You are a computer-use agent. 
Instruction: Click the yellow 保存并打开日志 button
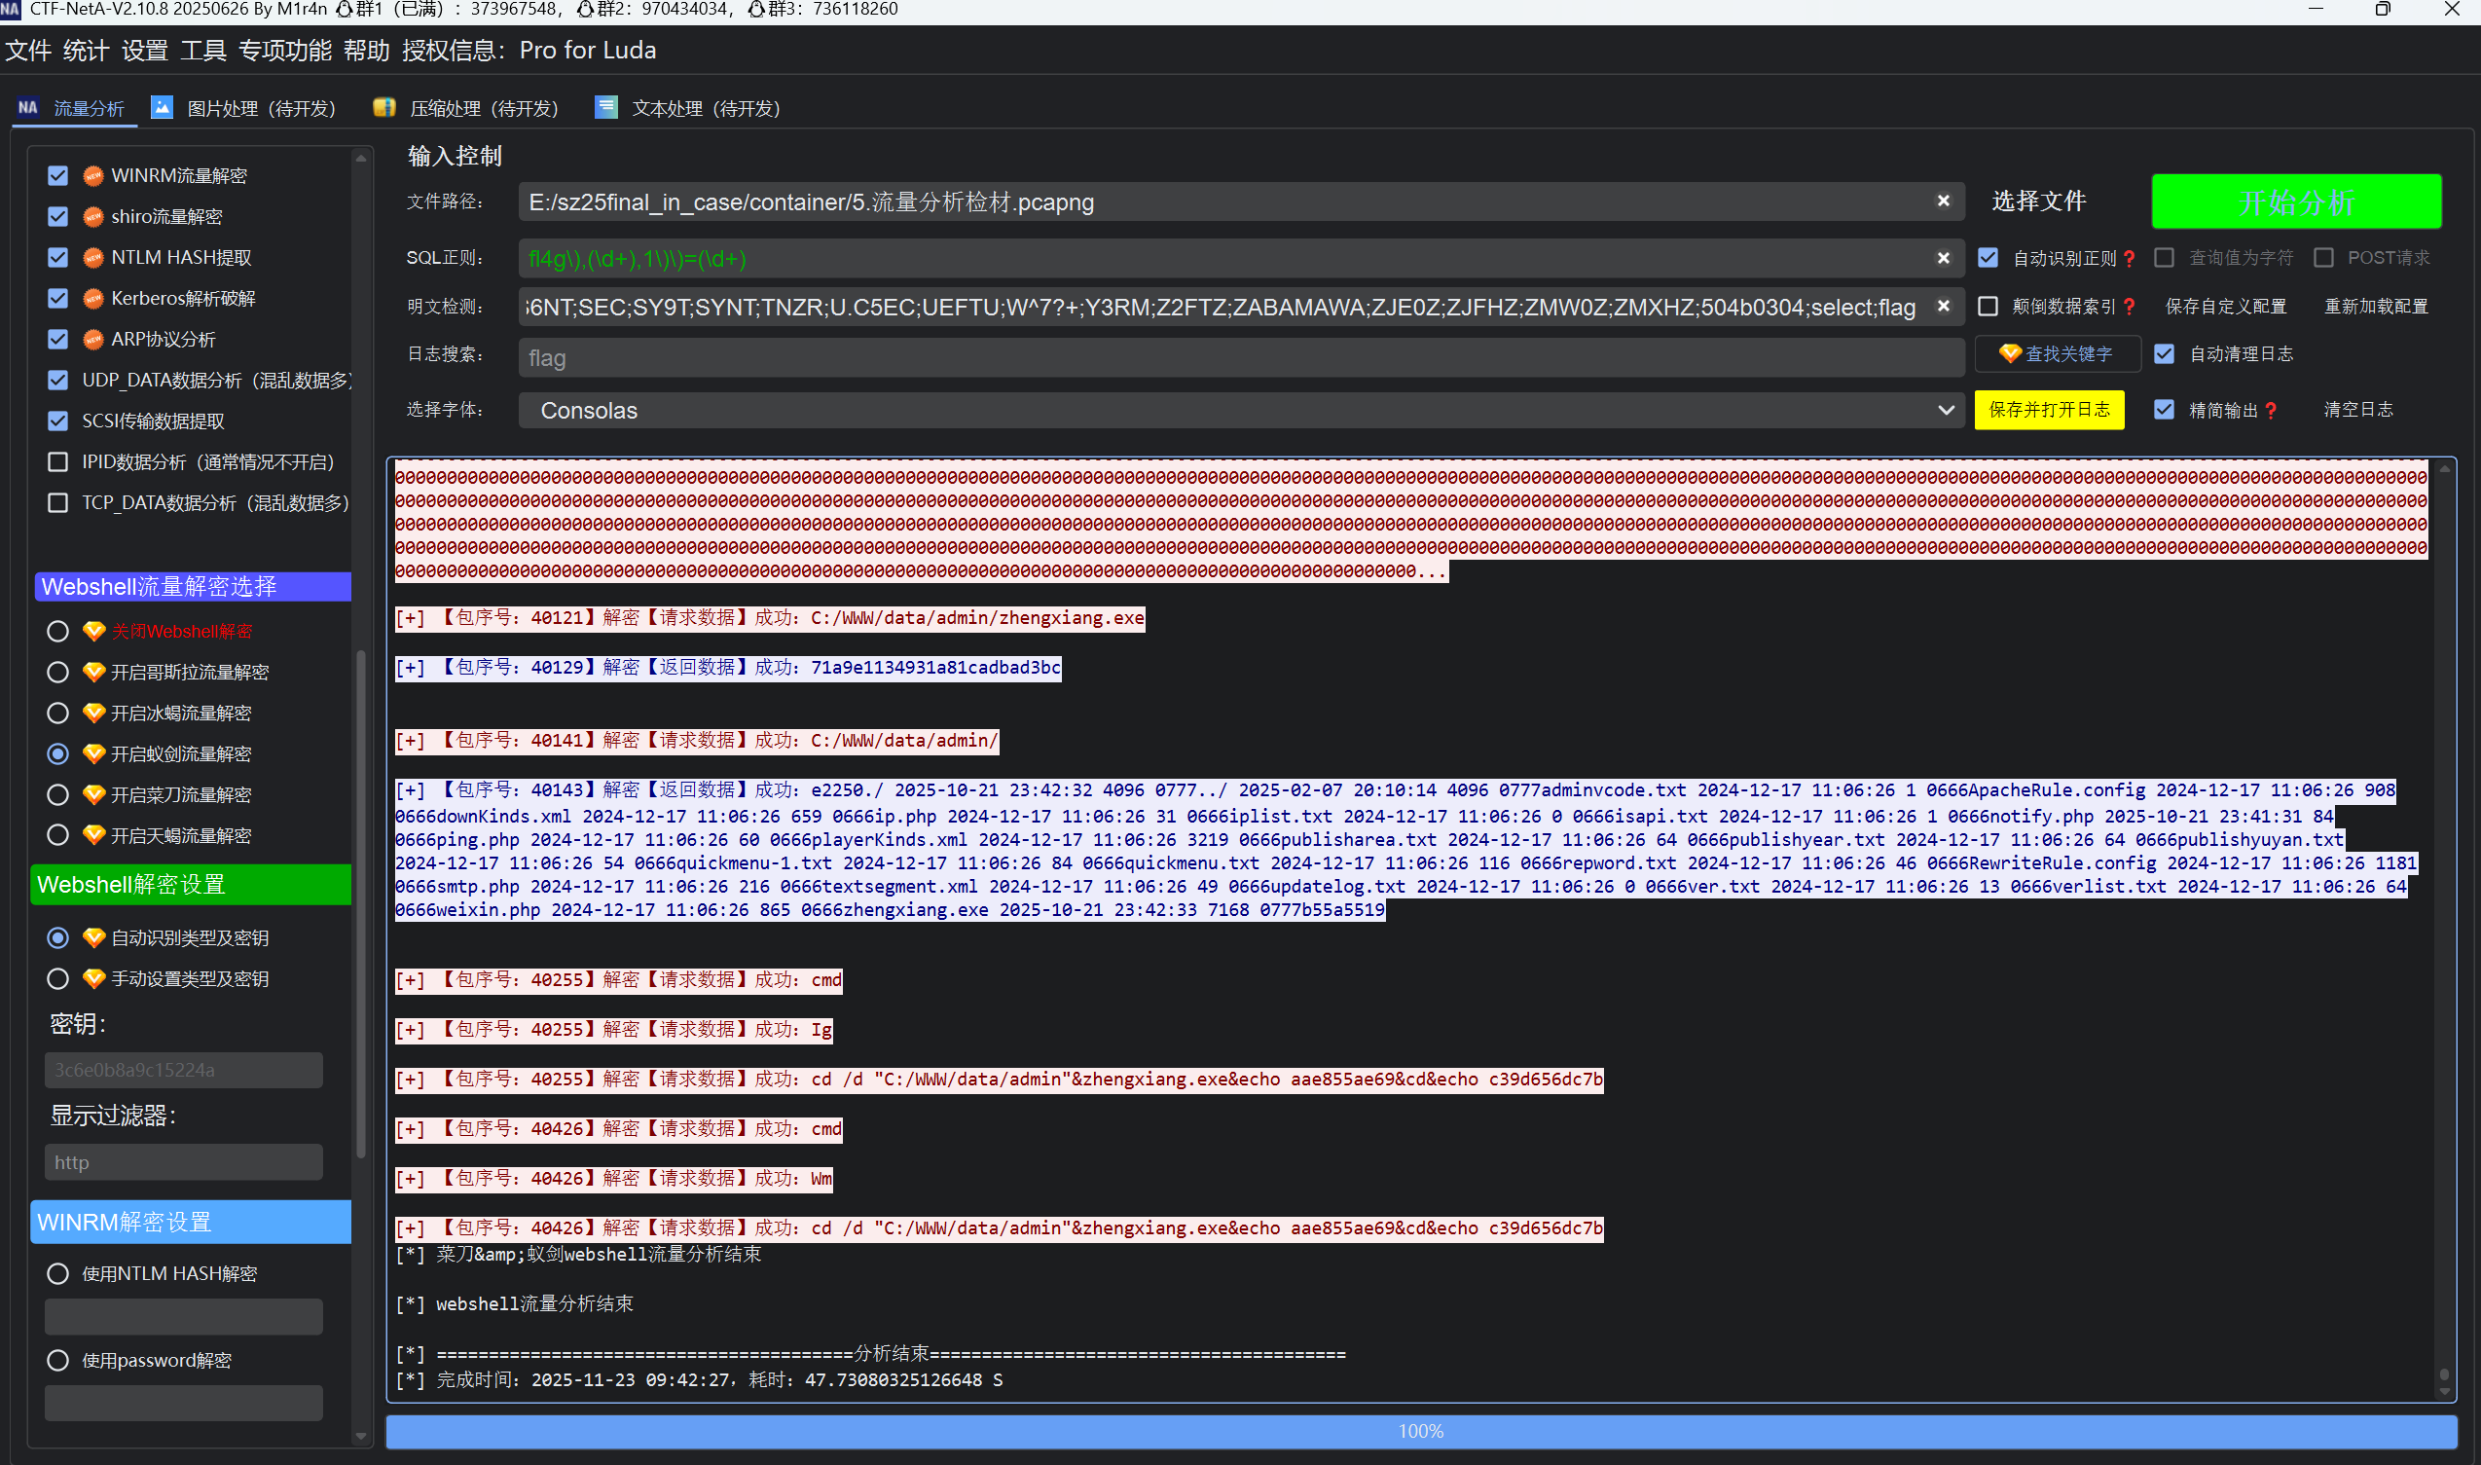pyautogui.click(x=2049, y=410)
